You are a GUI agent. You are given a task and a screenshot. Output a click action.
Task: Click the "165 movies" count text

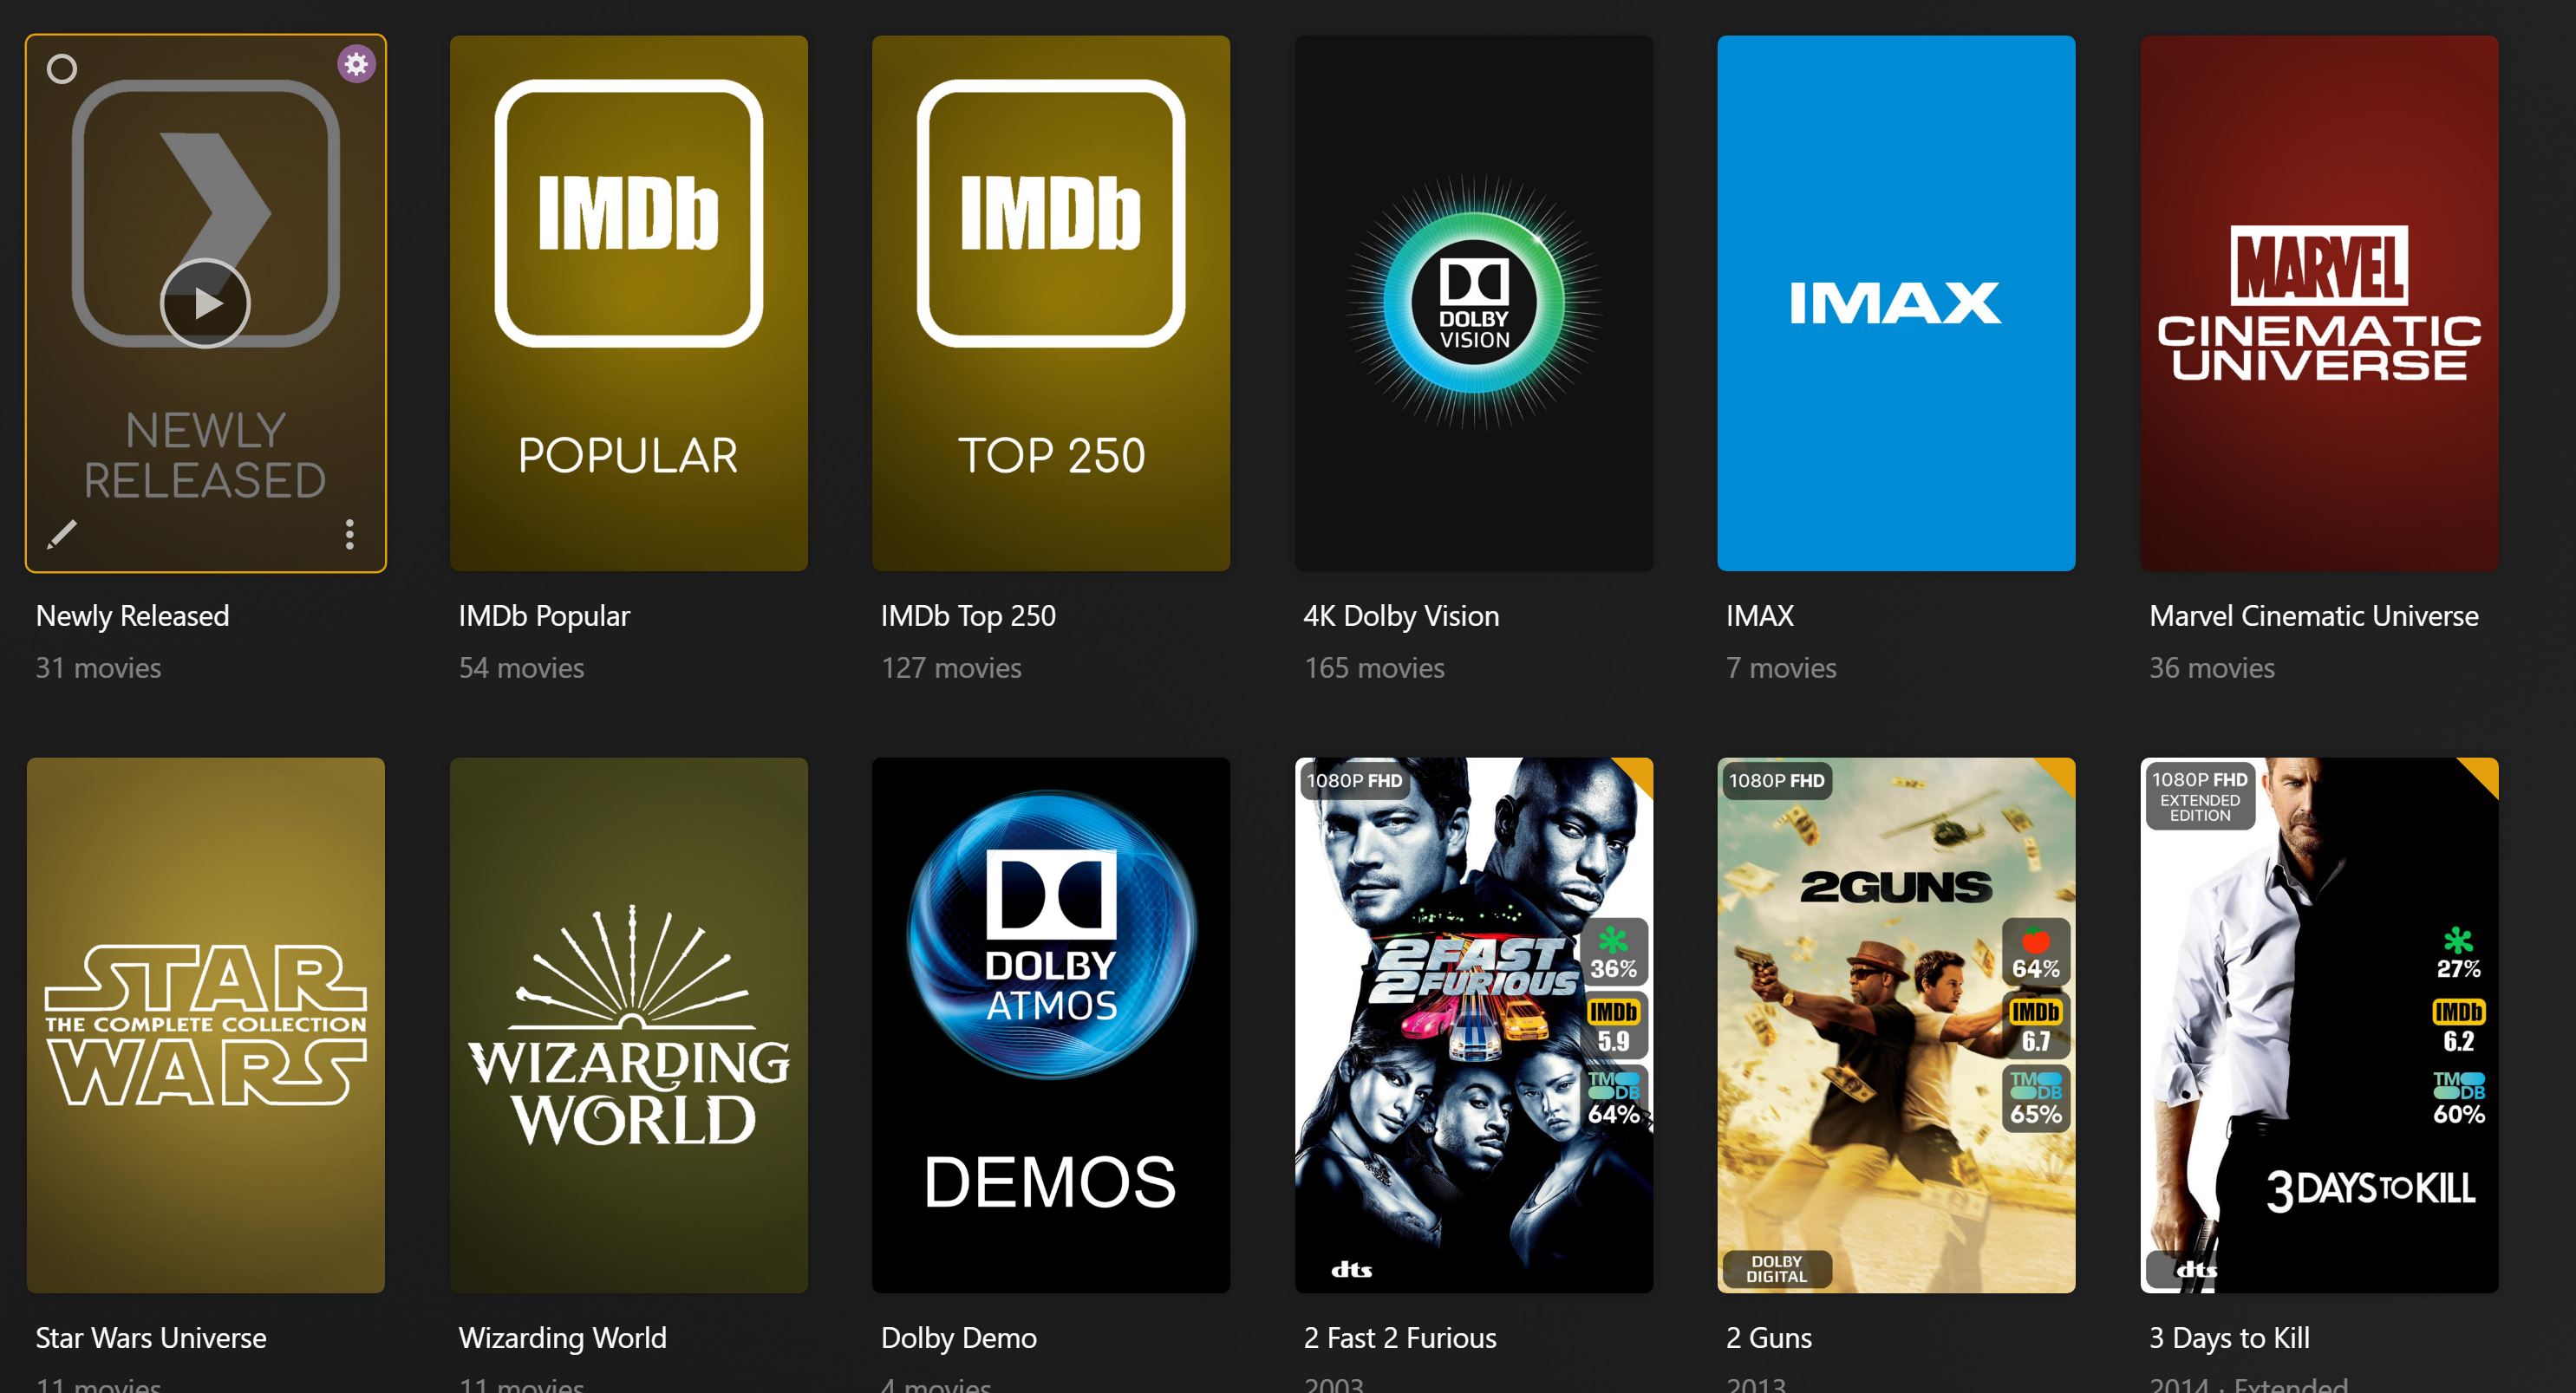[1374, 668]
